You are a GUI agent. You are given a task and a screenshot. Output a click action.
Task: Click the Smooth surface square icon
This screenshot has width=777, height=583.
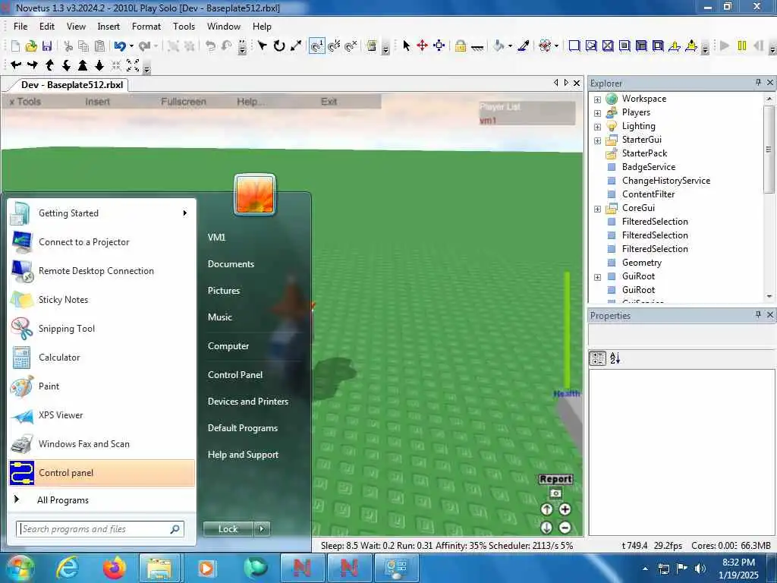pyautogui.click(x=574, y=46)
